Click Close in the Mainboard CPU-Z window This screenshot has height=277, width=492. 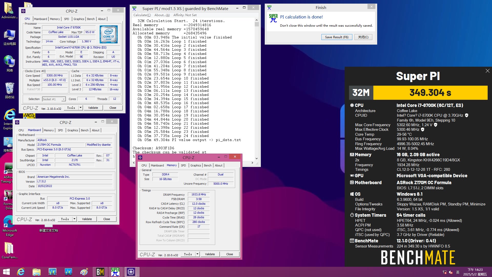[107, 219]
